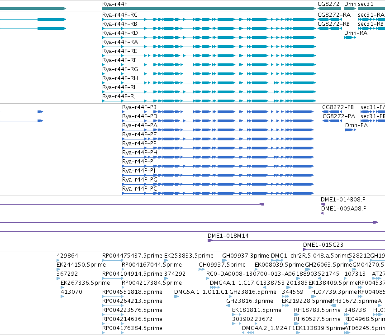
Task: Click the DMG5A.1_1.011.C1 label
Action: [x=201, y=292]
